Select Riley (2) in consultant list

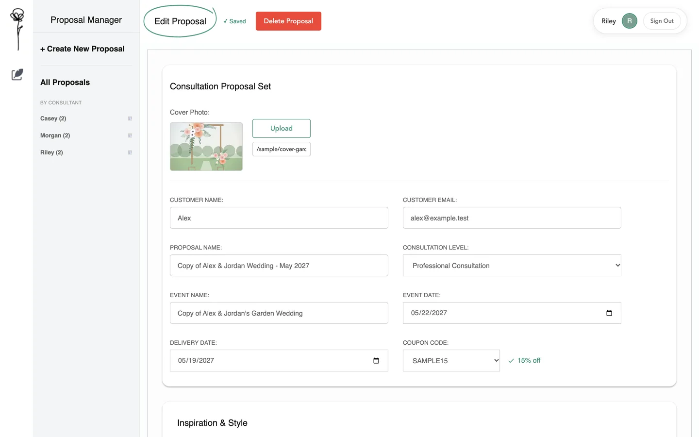(51, 152)
